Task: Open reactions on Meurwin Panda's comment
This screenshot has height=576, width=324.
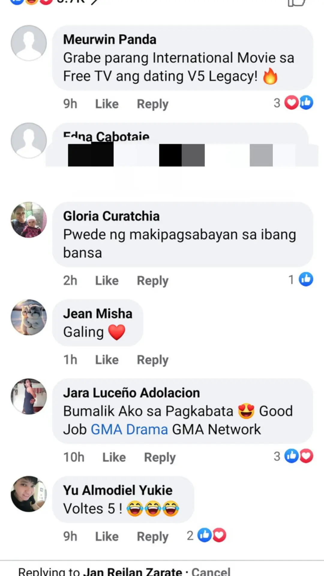Action: pyautogui.click(x=293, y=103)
